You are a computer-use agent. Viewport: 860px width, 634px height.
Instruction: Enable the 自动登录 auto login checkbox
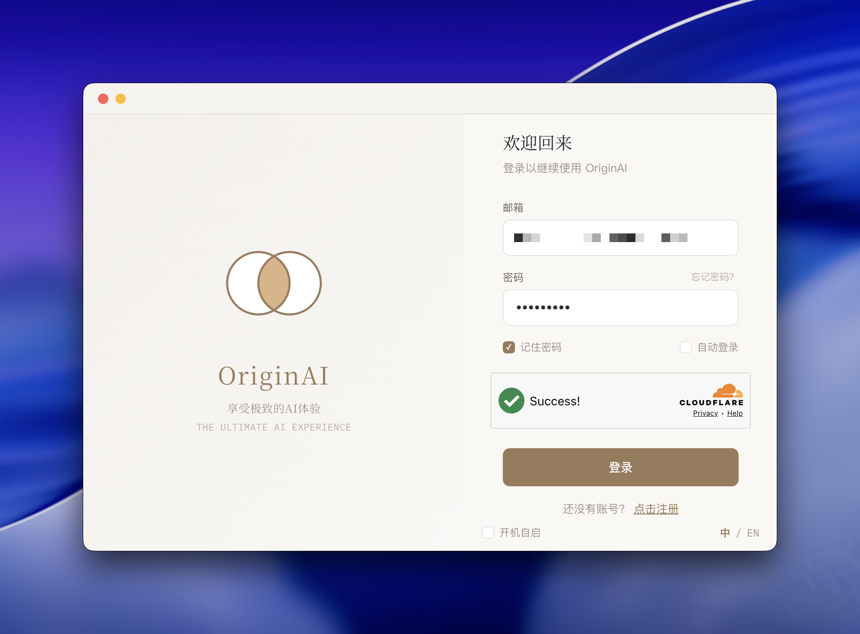686,347
